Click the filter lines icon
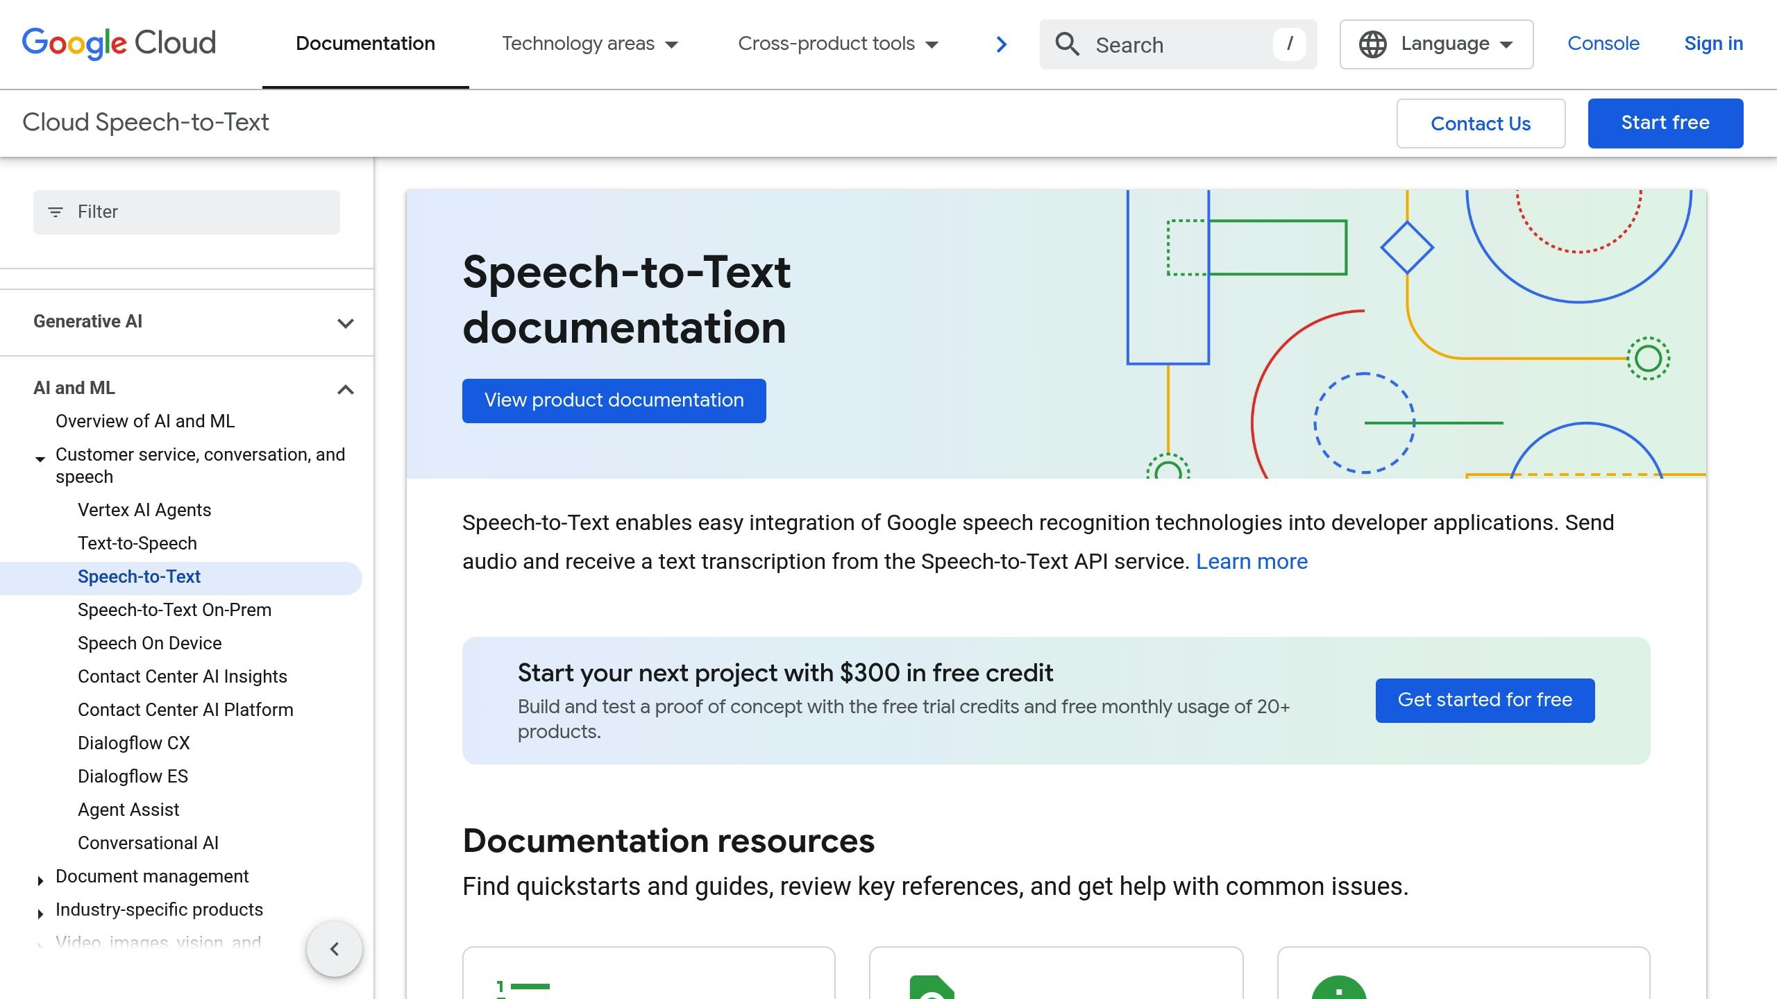1777x999 pixels. point(56,212)
